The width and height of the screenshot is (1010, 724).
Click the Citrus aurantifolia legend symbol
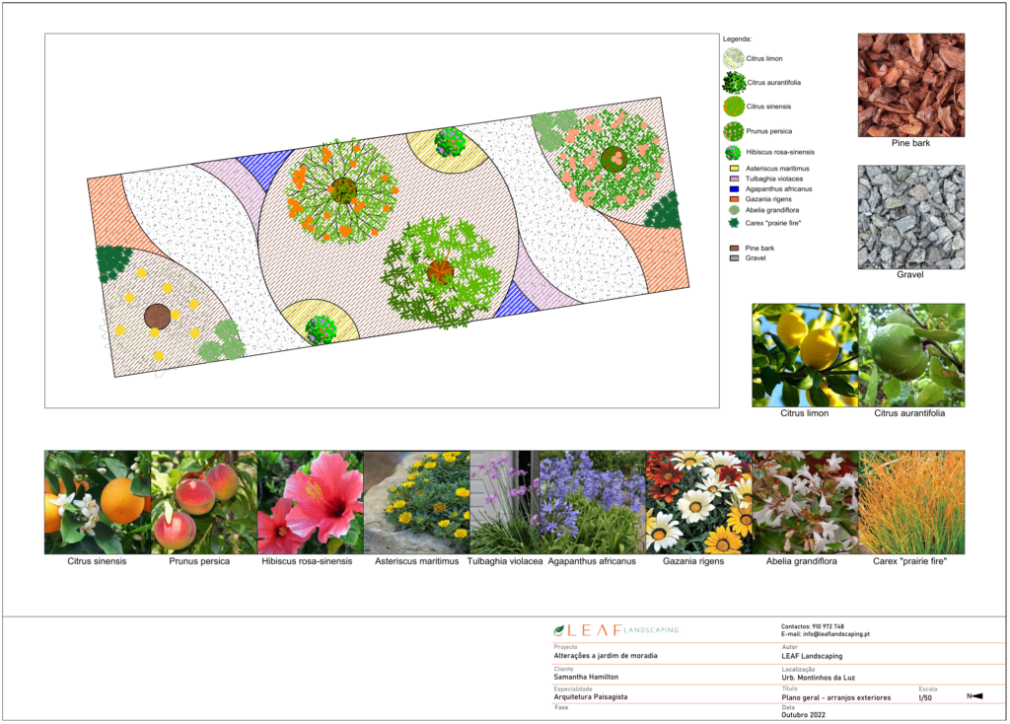(733, 83)
